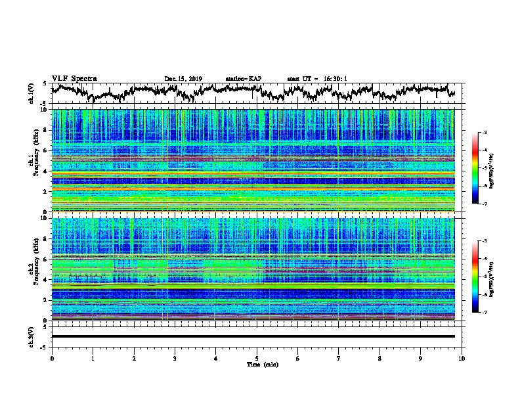Click the '10' tick on the Time axis
The height and width of the screenshot is (402, 520).
click(x=462, y=359)
